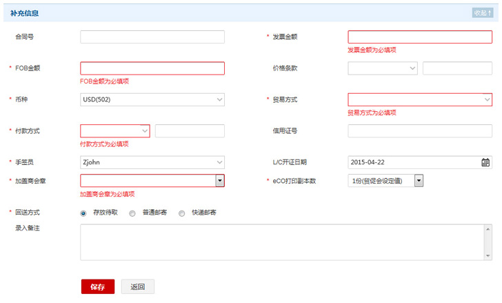Viewport: 502px width, 303px height.
Task: Focus the 信用证号 input field
Action: (419, 131)
